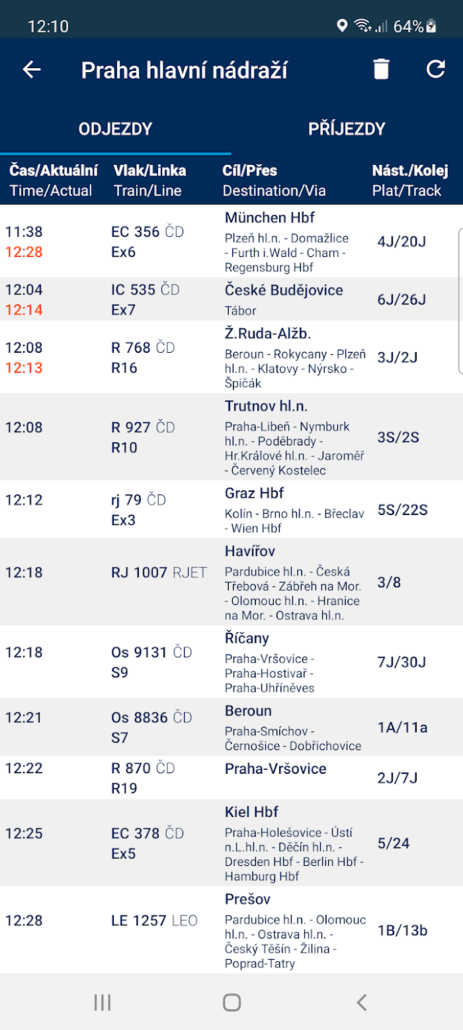Tap the refresh icon
This screenshot has height=1030, width=463.
[436, 69]
